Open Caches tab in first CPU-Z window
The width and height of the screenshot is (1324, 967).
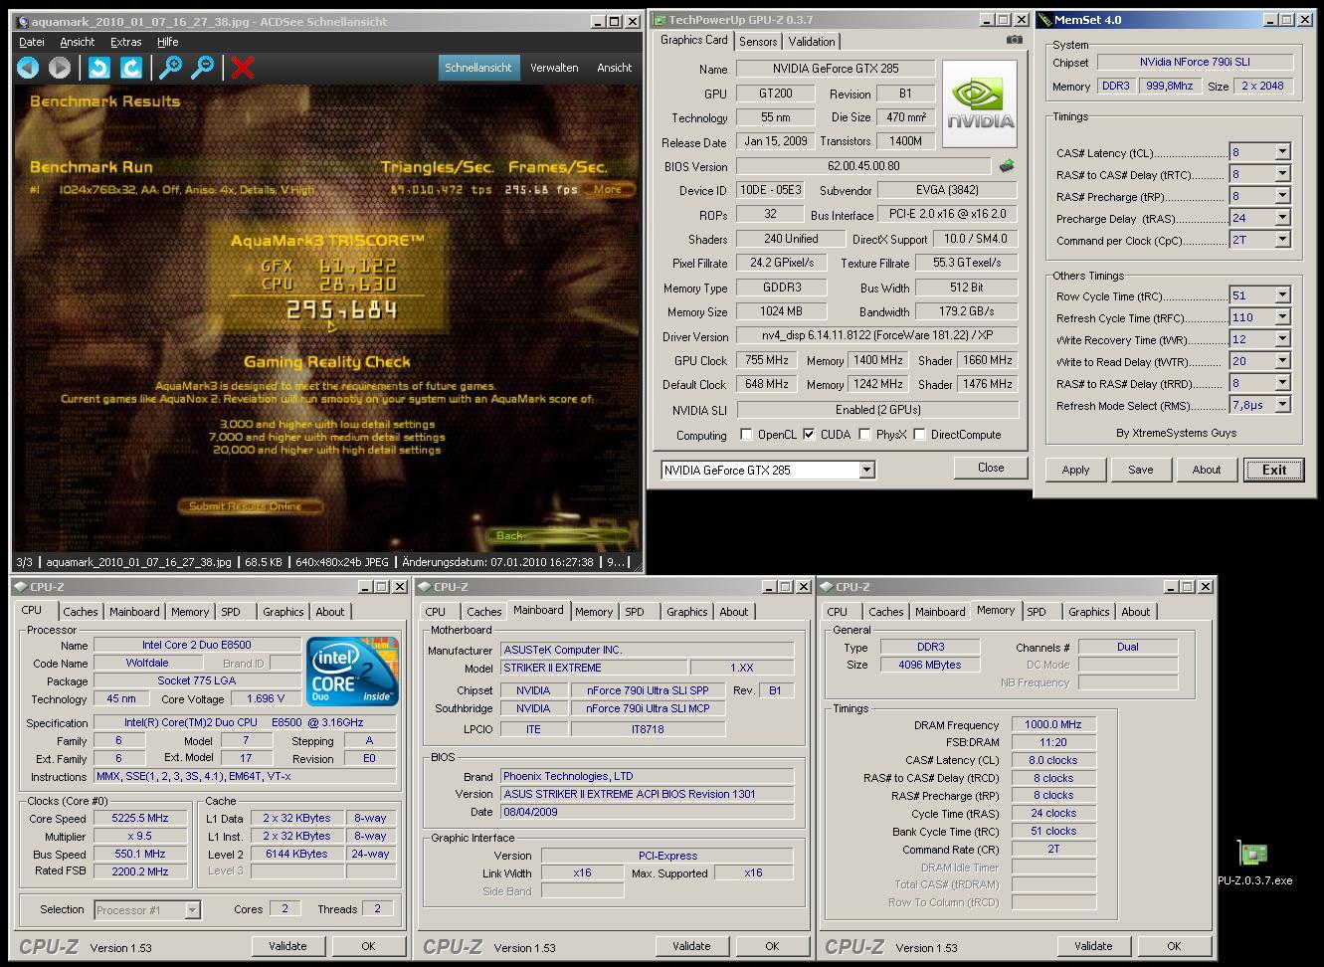tap(81, 612)
